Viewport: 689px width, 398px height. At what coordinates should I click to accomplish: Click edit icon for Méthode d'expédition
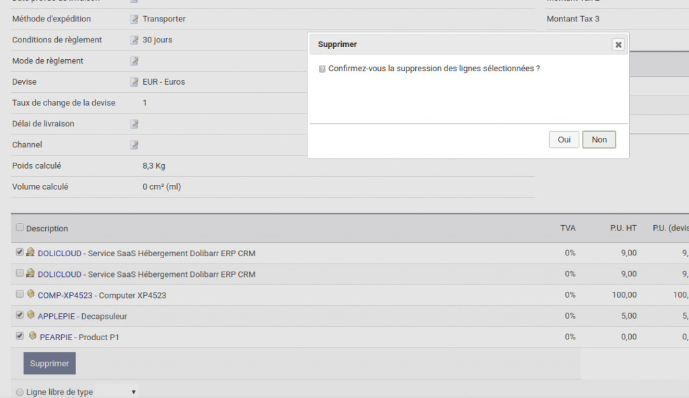click(x=134, y=19)
